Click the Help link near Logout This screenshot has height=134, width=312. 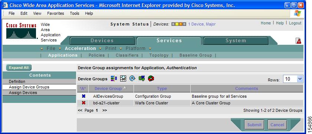pos(280,23)
